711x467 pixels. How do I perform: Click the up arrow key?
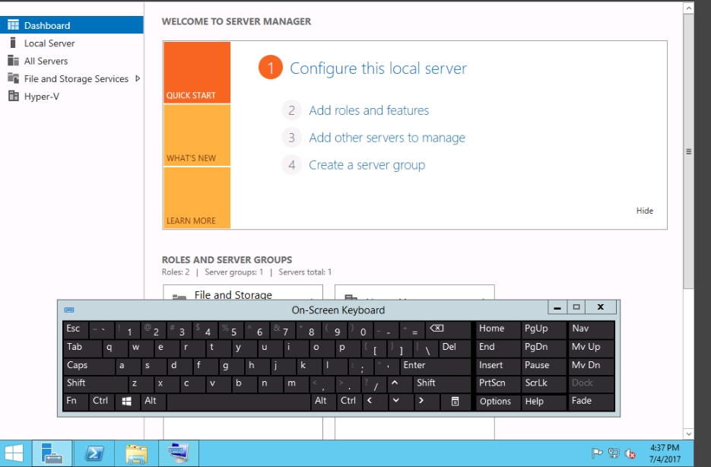click(x=401, y=383)
